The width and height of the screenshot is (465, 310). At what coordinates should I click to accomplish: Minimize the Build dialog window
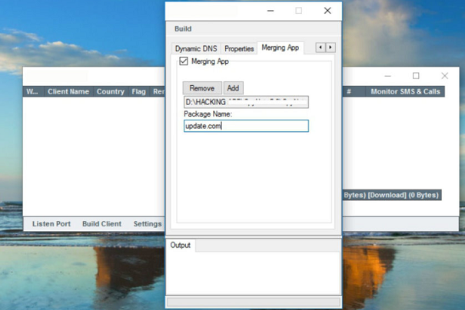[271, 11]
